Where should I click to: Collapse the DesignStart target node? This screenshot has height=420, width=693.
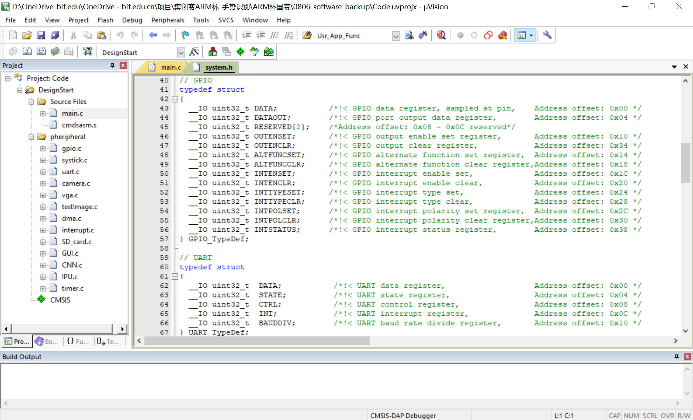click(x=19, y=90)
